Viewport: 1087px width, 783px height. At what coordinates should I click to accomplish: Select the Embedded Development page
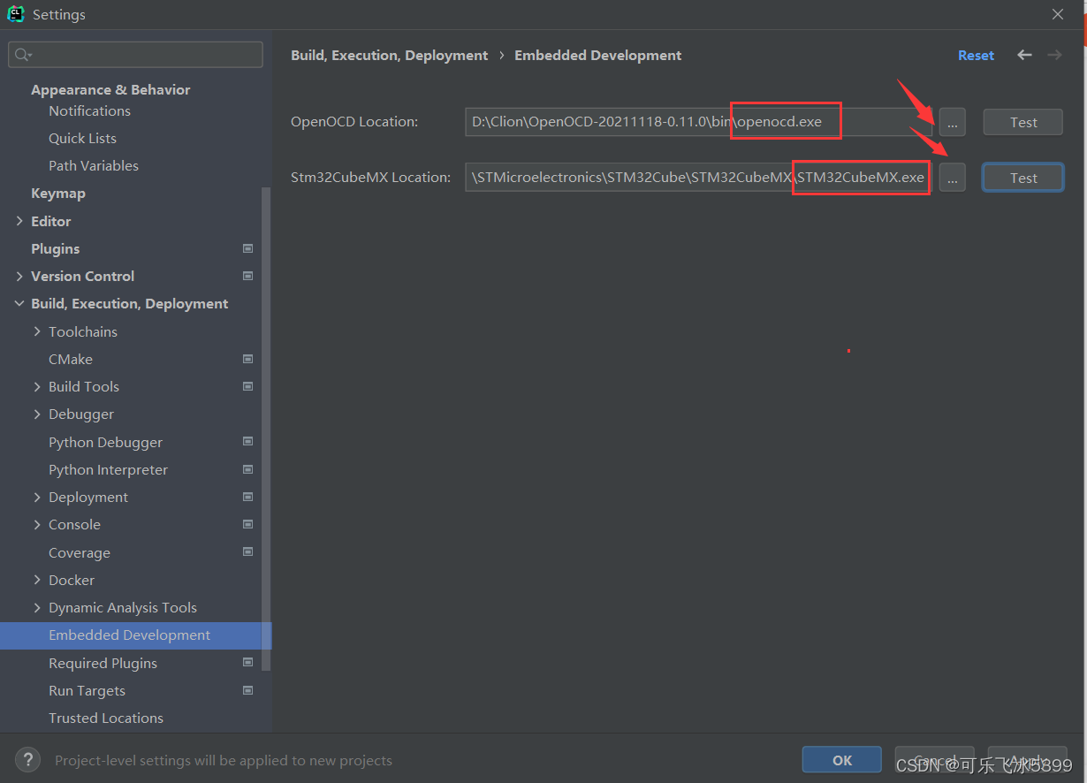136,635
